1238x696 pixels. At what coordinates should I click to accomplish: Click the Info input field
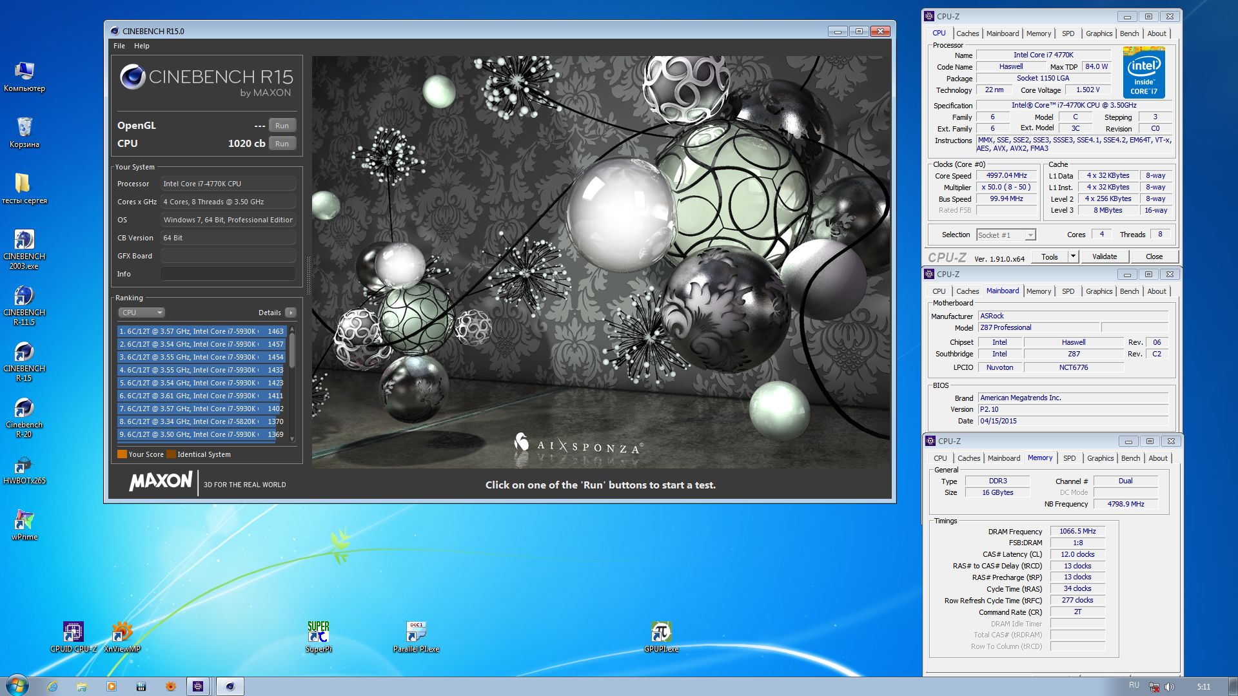click(228, 274)
